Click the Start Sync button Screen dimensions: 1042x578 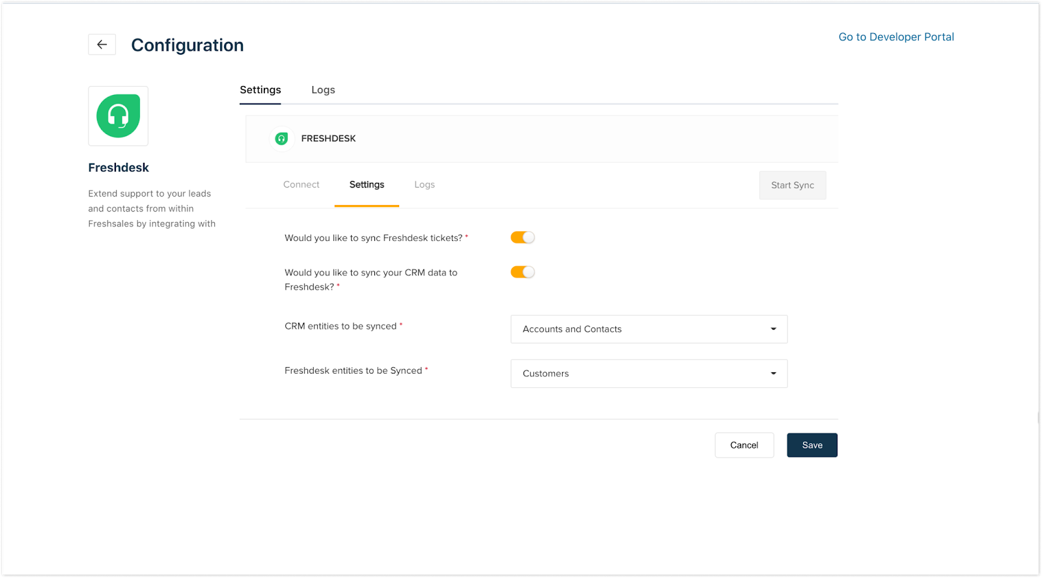coord(793,186)
